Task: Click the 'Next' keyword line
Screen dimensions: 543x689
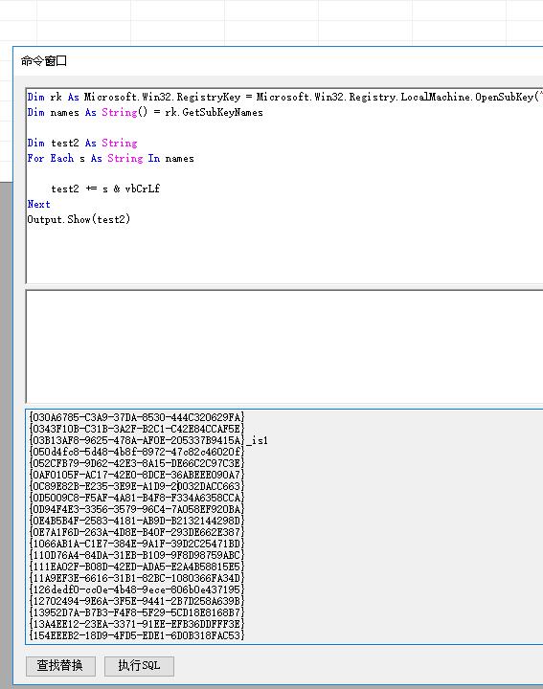Action: coord(38,205)
